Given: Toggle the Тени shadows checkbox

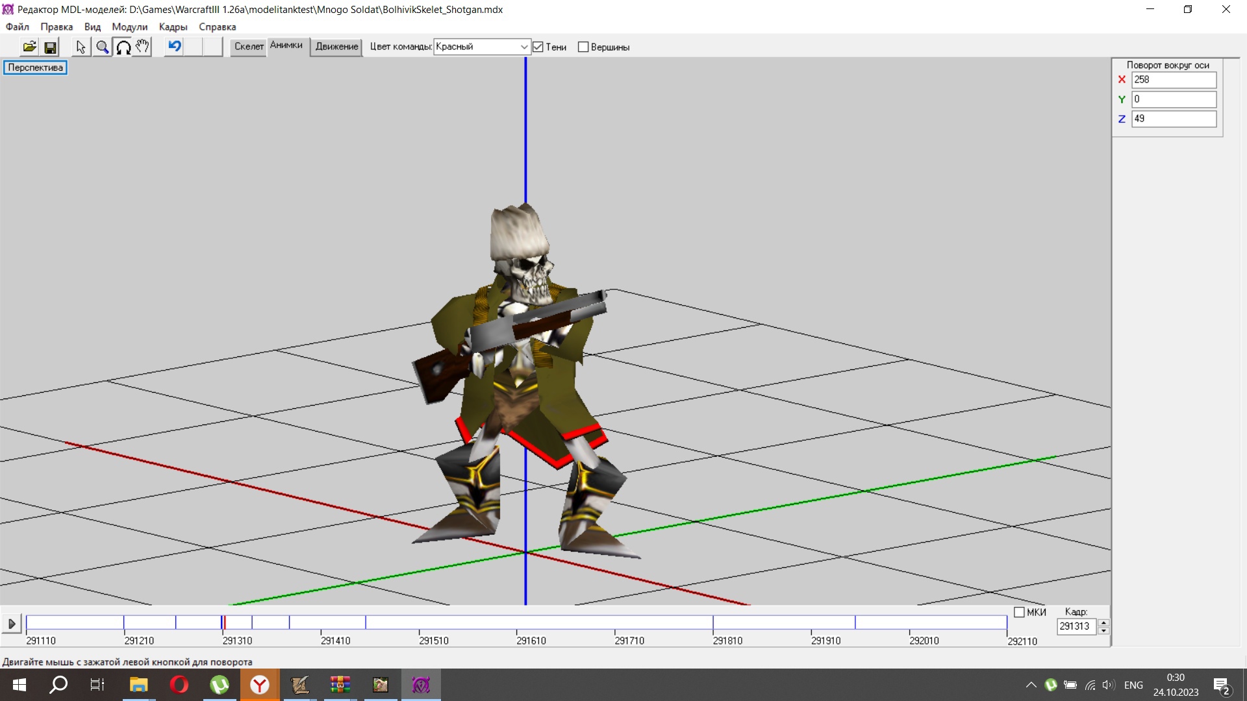Looking at the screenshot, I should (x=538, y=47).
